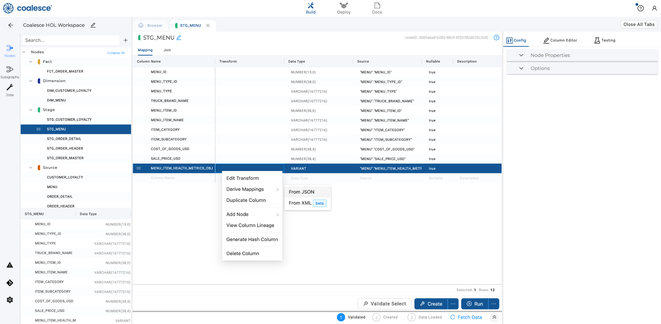Click the Validate Select button

(384, 304)
